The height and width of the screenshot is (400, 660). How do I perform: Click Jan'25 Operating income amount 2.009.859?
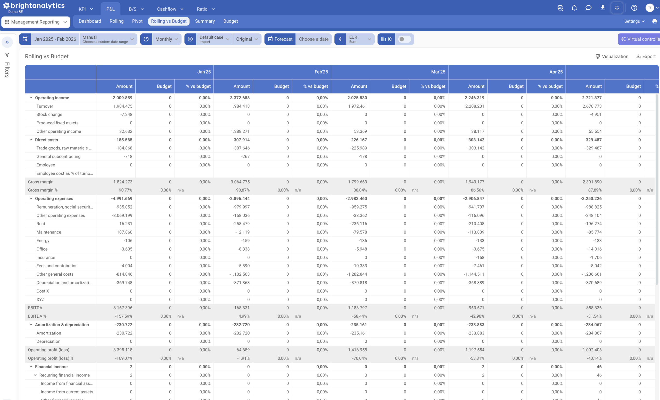122,98
